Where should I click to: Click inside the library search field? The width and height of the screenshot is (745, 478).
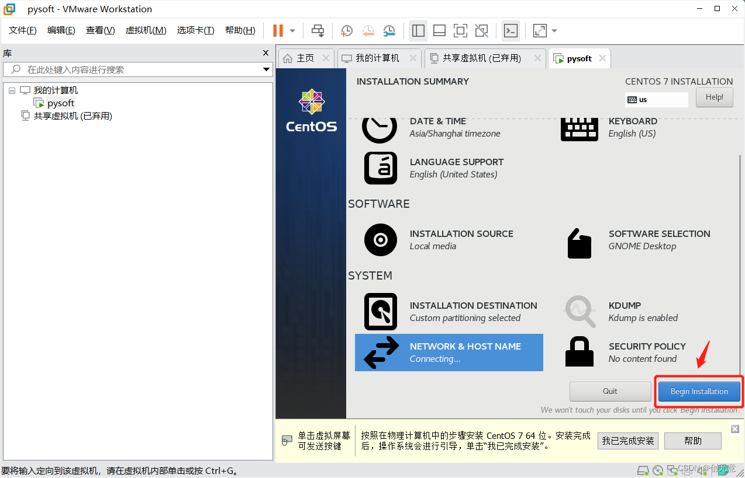[134, 69]
